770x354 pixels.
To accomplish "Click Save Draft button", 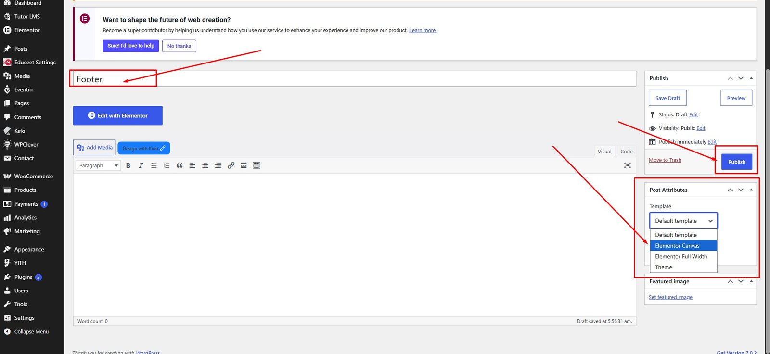I will 667,98.
